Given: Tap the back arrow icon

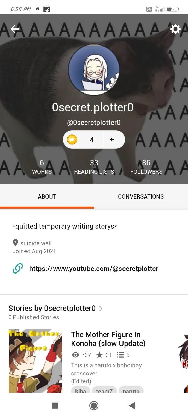Looking at the screenshot, I should tap(15, 29).
